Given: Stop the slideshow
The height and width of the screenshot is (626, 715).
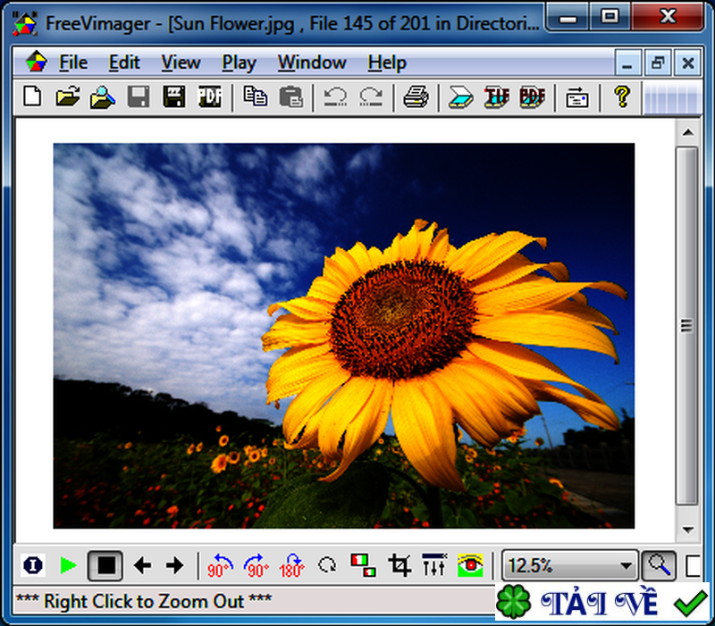Looking at the screenshot, I should point(105,565).
